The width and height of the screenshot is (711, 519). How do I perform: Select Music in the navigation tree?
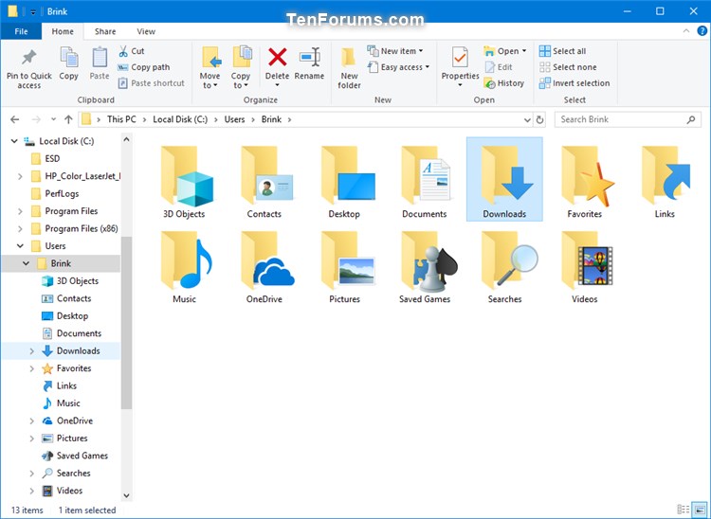pos(68,403)
